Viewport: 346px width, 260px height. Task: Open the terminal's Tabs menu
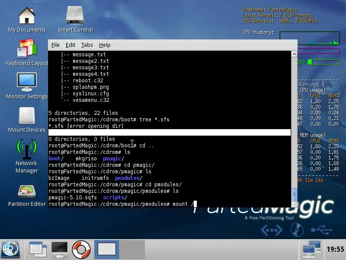click(x=87, y=45)
